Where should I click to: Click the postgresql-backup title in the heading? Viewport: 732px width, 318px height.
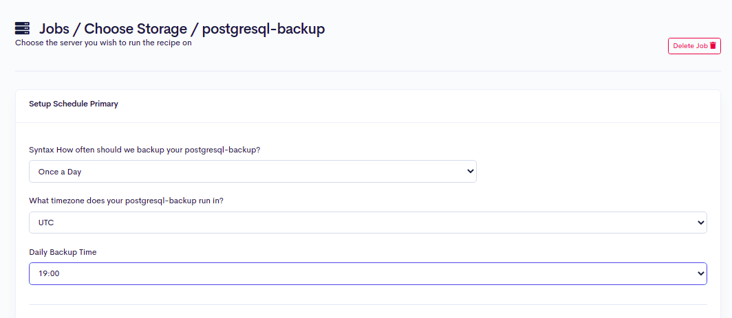[x=263, y=29]
